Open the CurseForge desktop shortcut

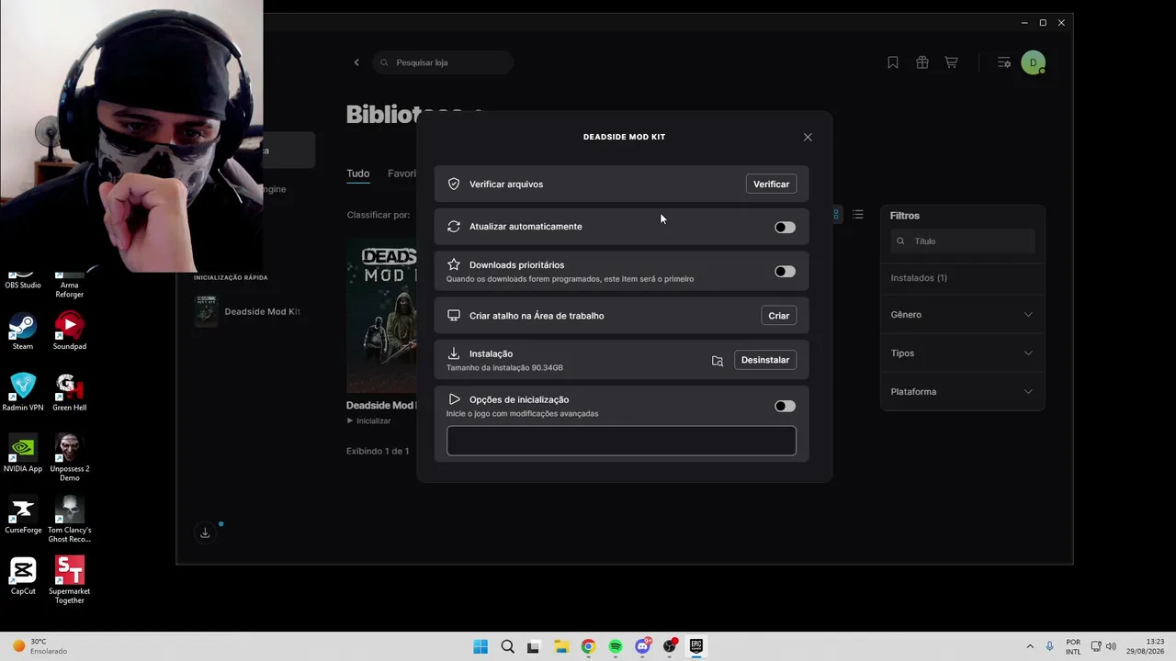[23, 516]
